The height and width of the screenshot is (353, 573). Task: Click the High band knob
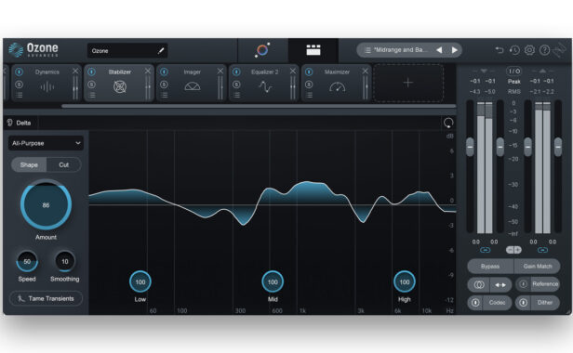[x=404, y=281]
